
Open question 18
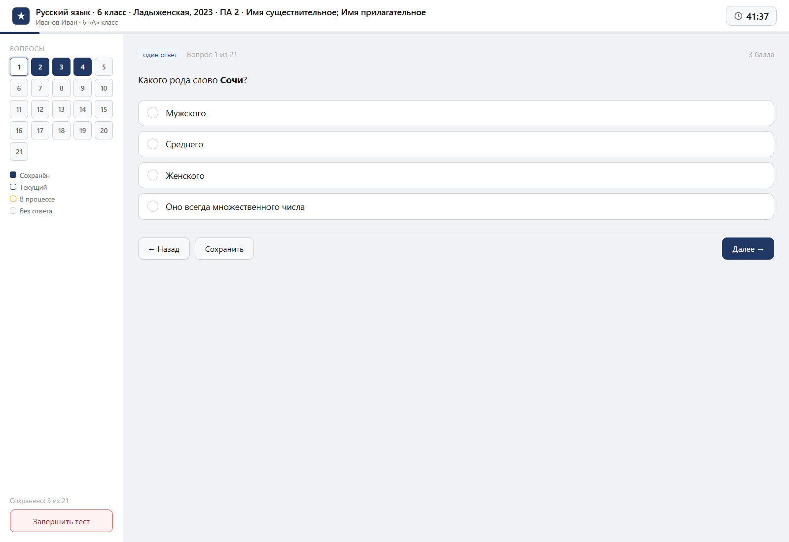[61, 131]
